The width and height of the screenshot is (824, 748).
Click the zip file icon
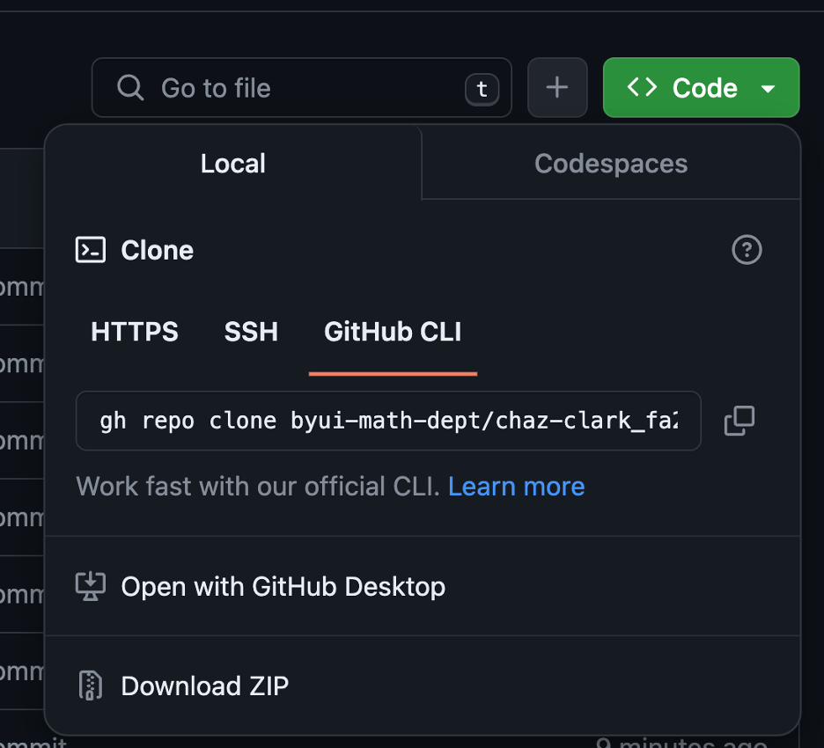click(91, 686)
